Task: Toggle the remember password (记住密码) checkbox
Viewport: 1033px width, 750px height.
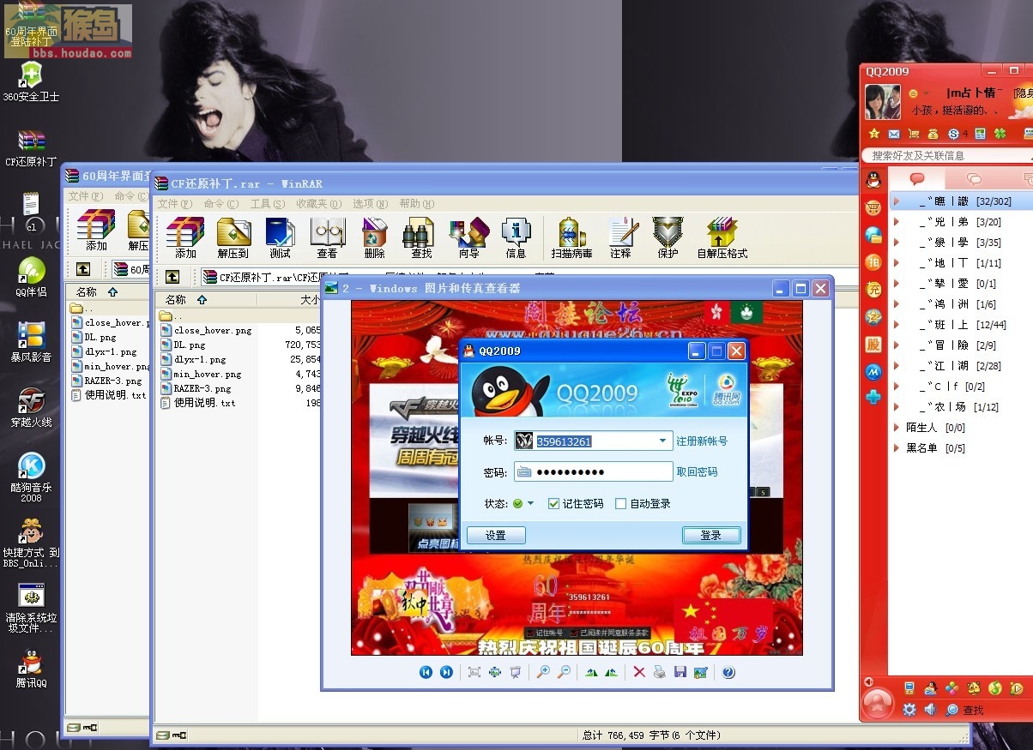Action: [553, 504]
